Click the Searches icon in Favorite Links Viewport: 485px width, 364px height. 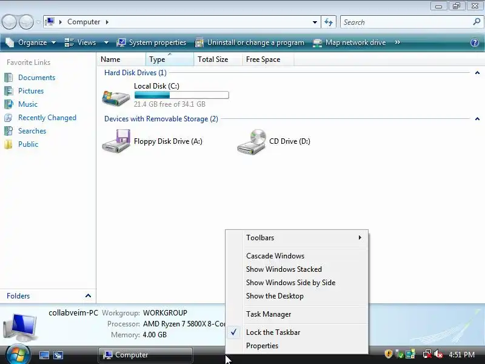point(8,131)
